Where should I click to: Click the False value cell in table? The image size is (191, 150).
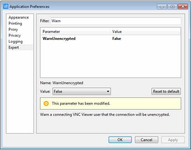(117, 39)
